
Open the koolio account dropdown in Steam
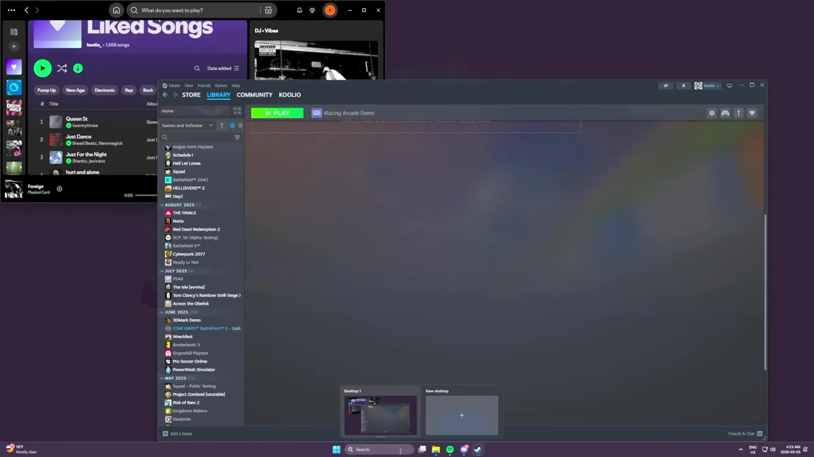pos(707,86)
